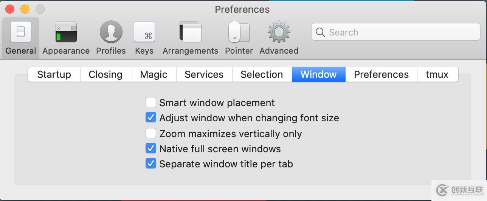Open the Appearance preferences icon

pos(66,32)
